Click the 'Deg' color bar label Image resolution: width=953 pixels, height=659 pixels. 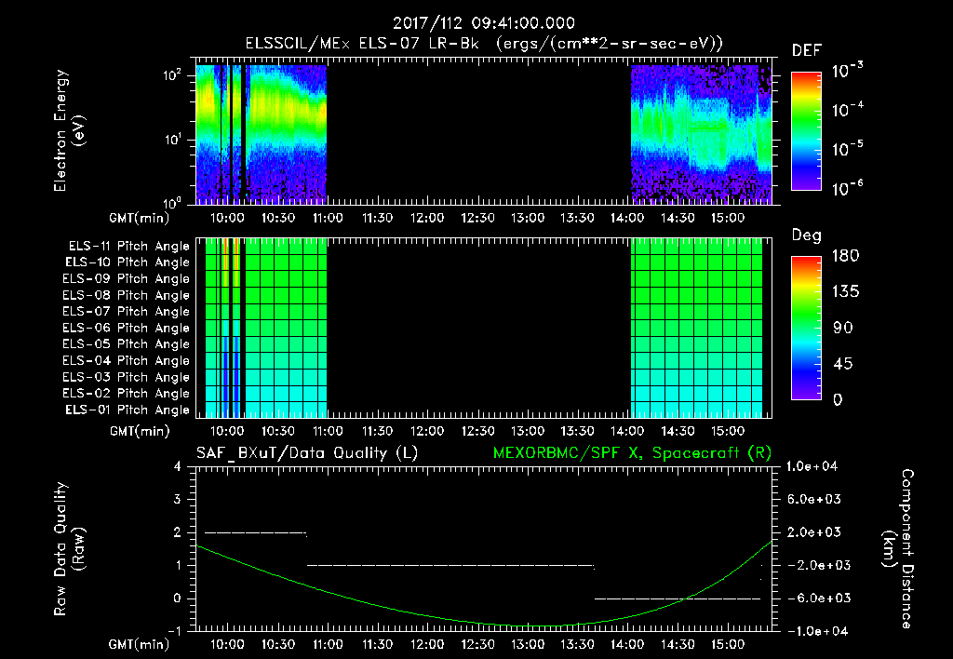click(807, 235)
